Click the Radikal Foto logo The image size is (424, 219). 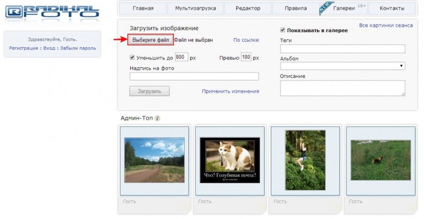click(53, 12)
